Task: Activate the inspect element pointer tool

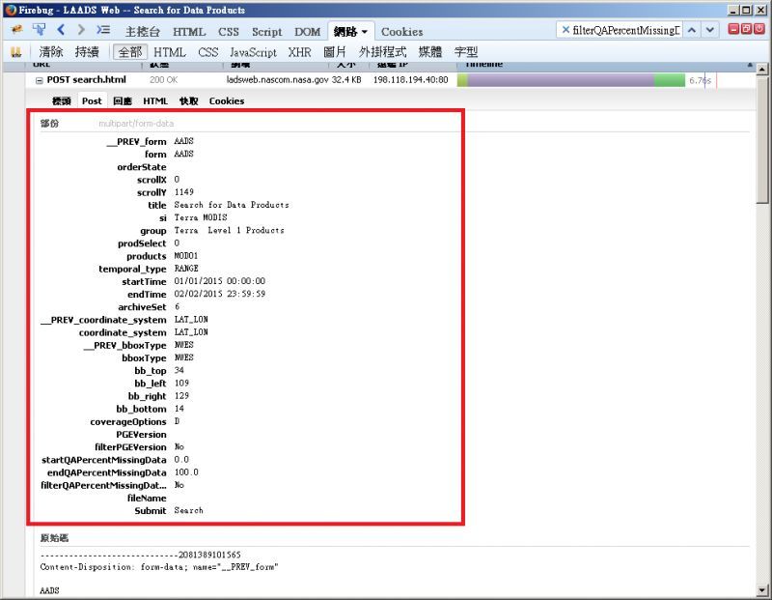Action: (39, 31)
